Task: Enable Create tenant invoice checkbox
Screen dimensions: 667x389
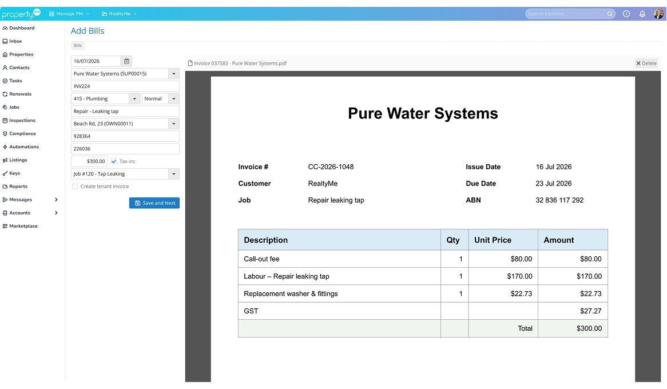Action: tap(75, 186)
